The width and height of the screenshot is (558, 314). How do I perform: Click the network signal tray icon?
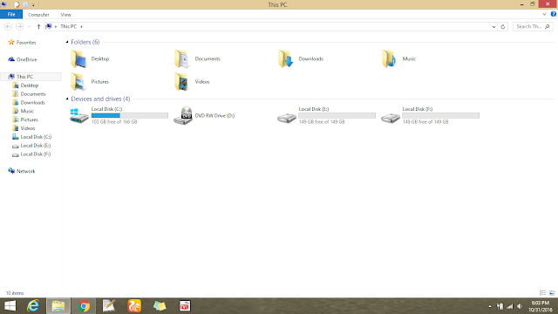pyautogui.click(x=510, y=306)
